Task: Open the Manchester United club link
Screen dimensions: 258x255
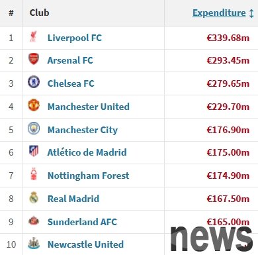Action: [89, 107]
